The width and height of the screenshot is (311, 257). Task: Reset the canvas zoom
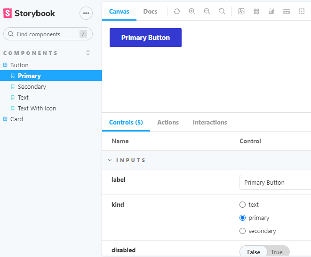[x=222, y=11]
